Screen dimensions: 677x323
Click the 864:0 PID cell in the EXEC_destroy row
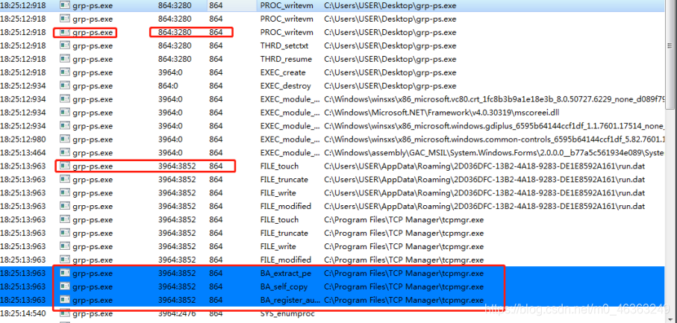[x=168, y=86]
